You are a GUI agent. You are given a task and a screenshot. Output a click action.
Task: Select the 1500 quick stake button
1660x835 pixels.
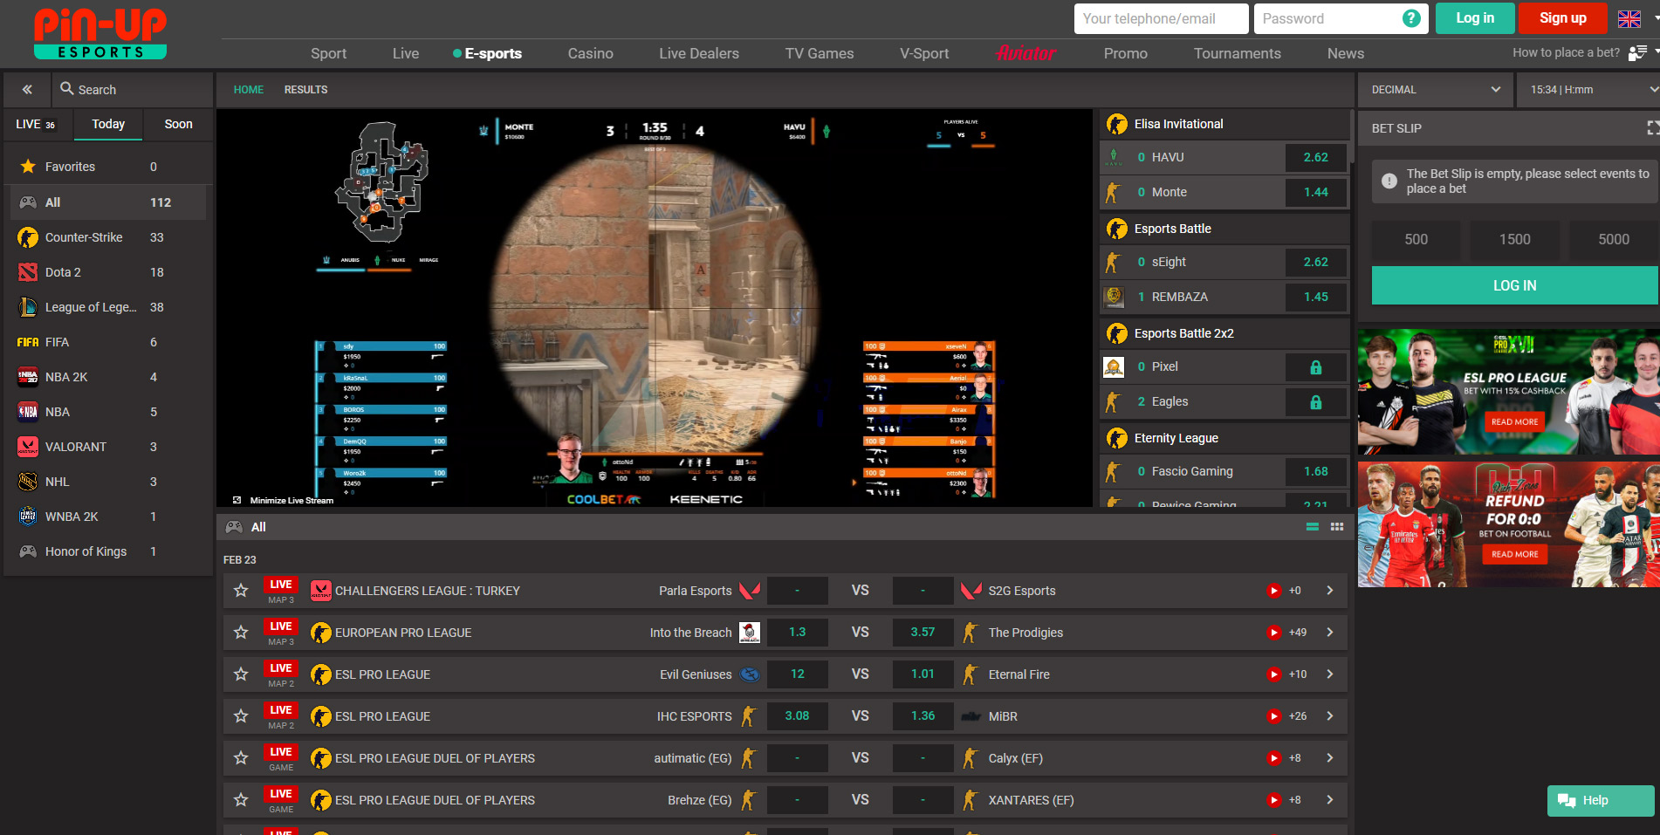click(x=1514, y=239)
